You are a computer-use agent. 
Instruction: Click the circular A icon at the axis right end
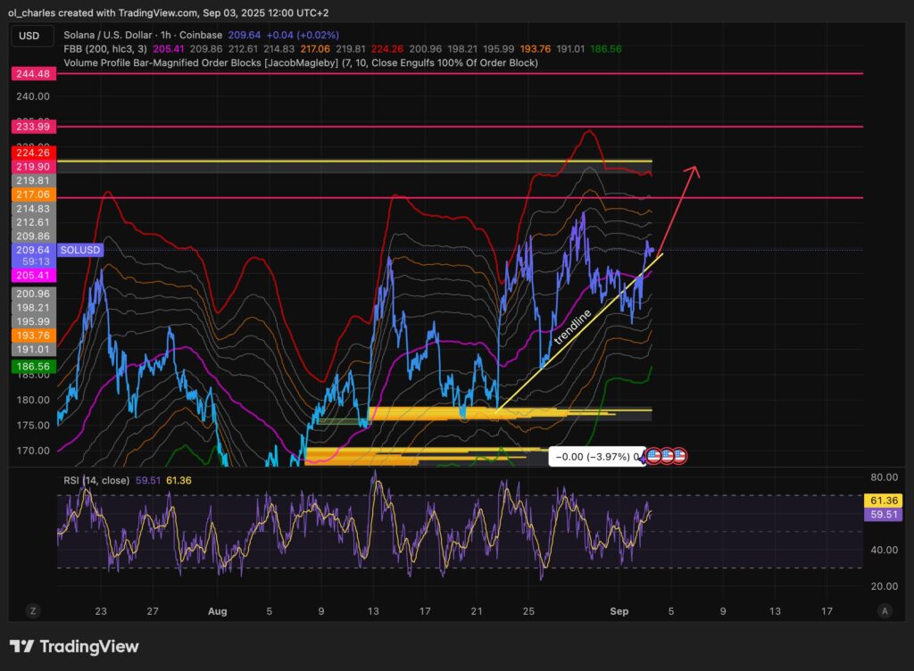pos(885,611)
